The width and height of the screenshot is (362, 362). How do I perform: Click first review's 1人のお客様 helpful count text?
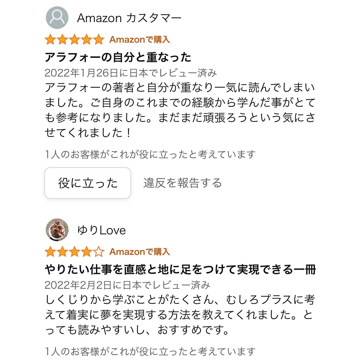point(150,154)
